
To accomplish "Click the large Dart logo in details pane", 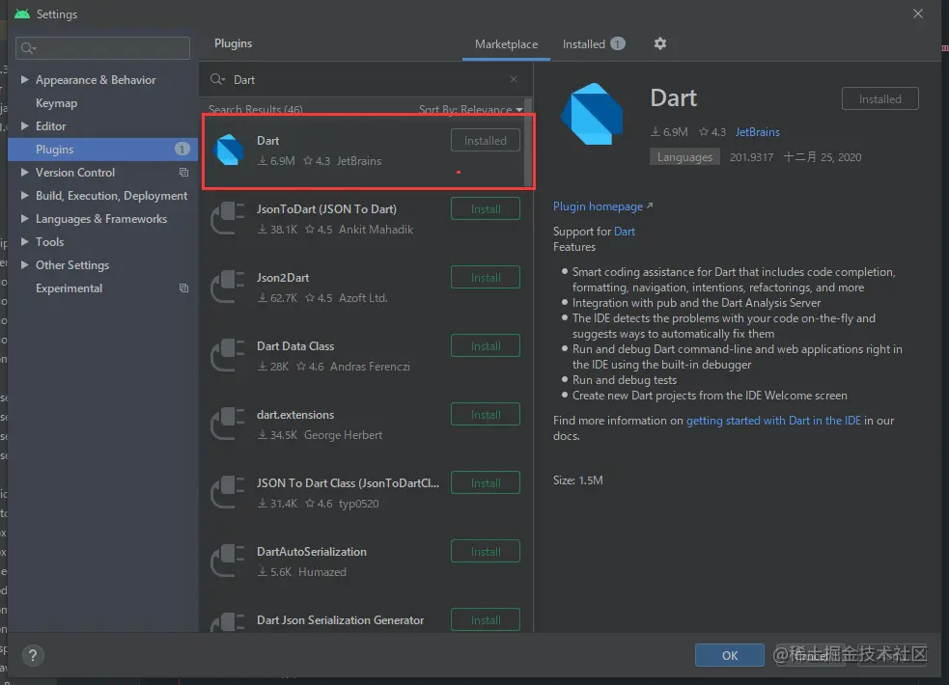I will [592, 114].
